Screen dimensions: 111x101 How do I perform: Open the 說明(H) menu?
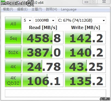tap(51, 9)
